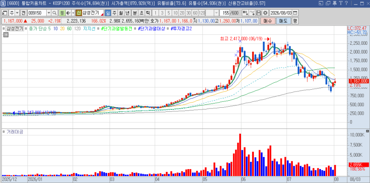The image size is (370, 183).
Task: Click the 전 previous stock button
Action: (24, 13)
